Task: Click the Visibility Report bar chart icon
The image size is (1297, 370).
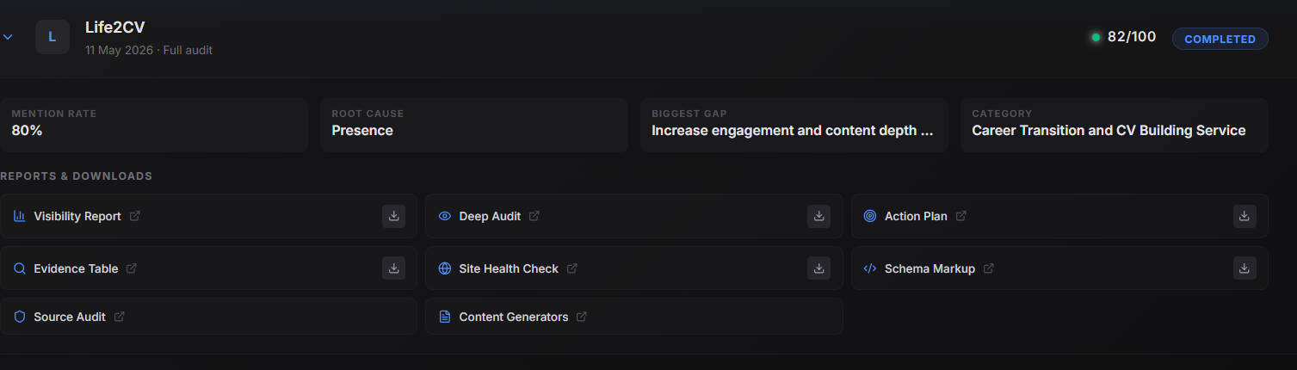Action: [x=20, y=216]
